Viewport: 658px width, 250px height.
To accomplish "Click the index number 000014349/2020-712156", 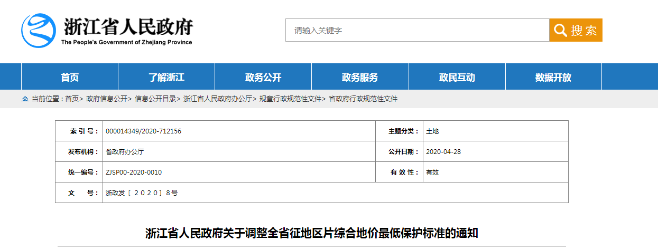I will [143, 131].
